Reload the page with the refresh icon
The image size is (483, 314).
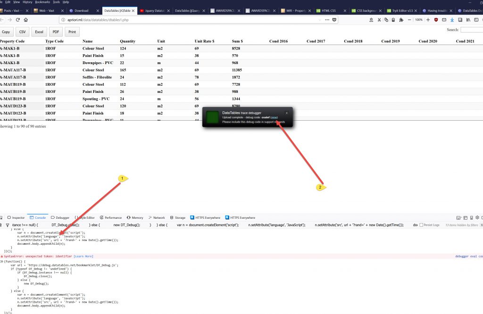pyautogui.click(x=17, y=20)
